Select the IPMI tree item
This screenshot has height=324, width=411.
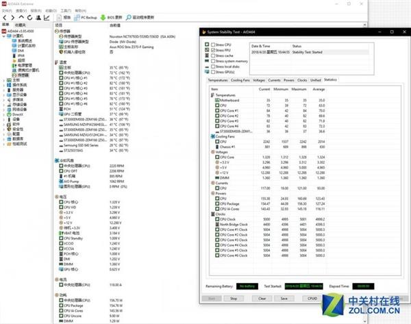(x=18, y=55)
